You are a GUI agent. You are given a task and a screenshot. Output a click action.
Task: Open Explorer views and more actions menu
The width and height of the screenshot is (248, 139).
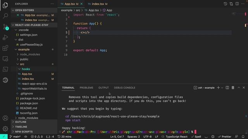(52, 4)
